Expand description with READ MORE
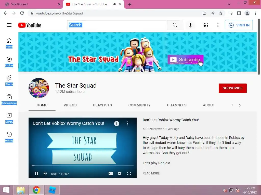261x195 pixels. (x=151, y=173)
